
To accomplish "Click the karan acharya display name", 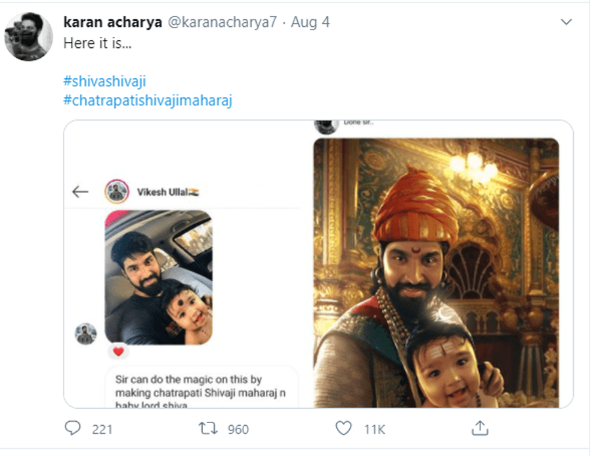I will click(113, 22).
